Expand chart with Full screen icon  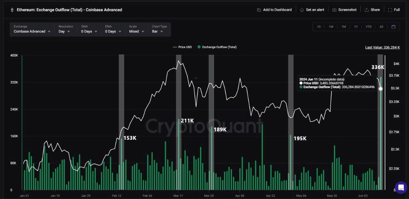390,10
